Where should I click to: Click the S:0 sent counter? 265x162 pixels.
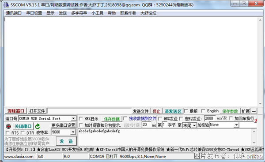coord(40,157)
